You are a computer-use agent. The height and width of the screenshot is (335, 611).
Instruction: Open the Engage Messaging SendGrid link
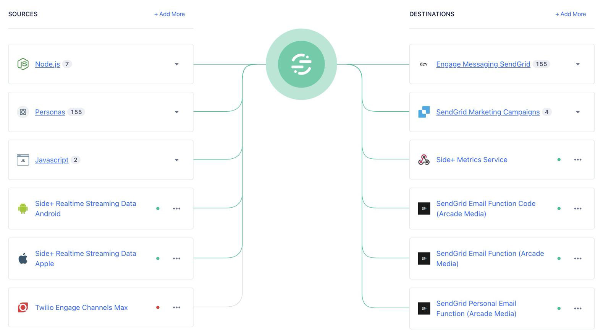click(483, 64)
